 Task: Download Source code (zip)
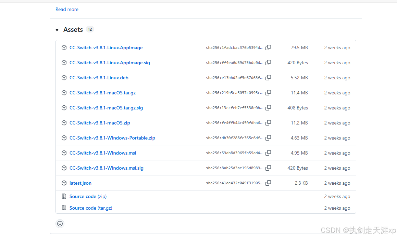[88, 196]
